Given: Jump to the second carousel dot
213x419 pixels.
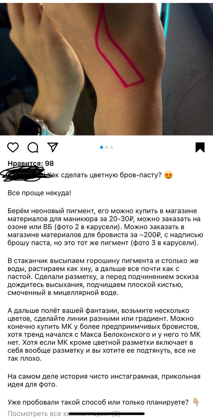Looking at the screenshot, I should [x=107, y=147].
